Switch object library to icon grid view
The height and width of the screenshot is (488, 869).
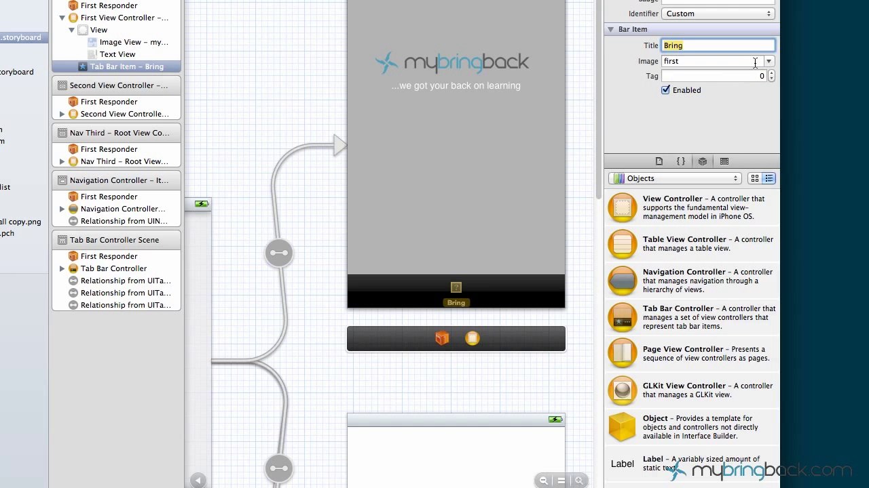[755, 178]
